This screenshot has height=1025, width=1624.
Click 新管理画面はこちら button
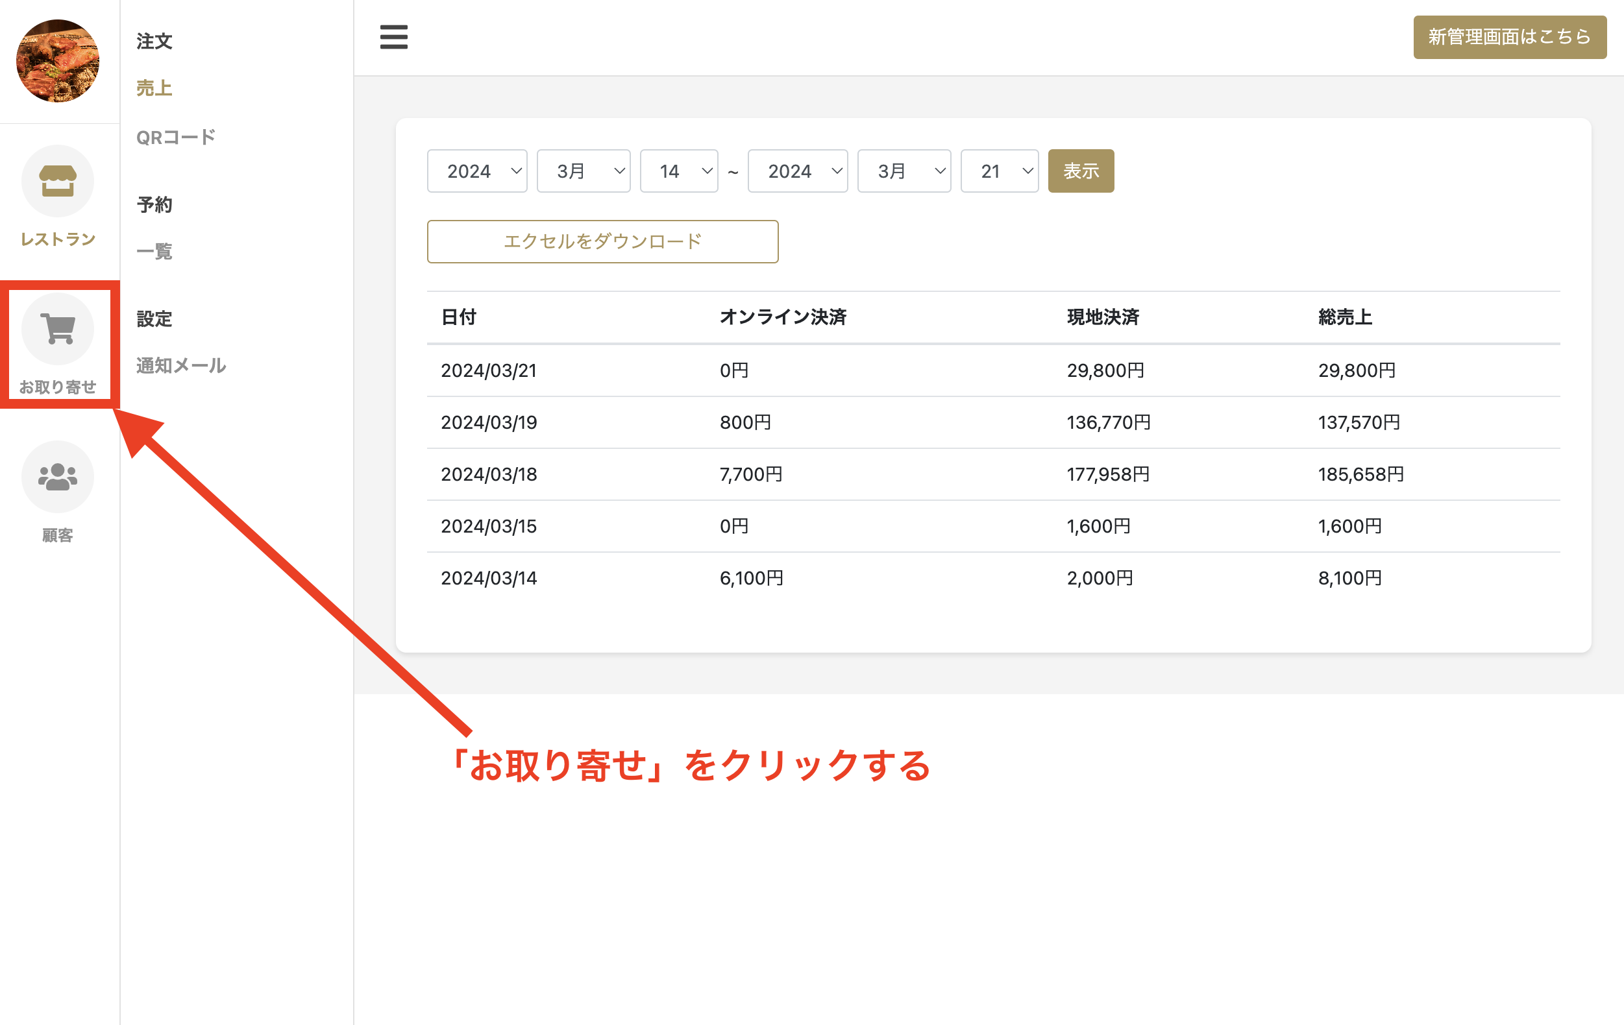coord(1510,37)
